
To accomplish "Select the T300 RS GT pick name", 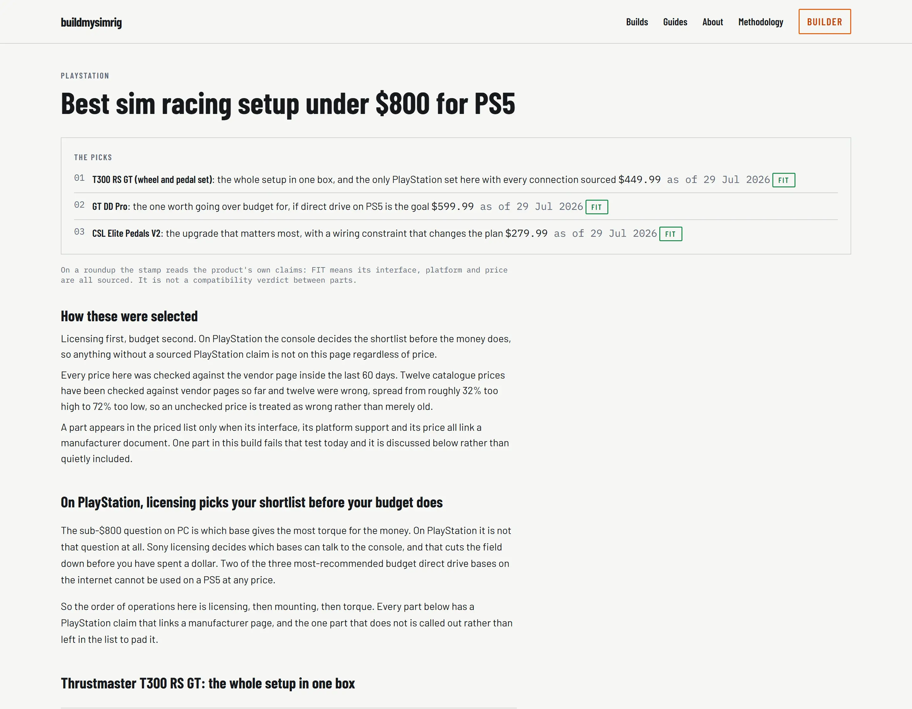I will pos(153,180).
